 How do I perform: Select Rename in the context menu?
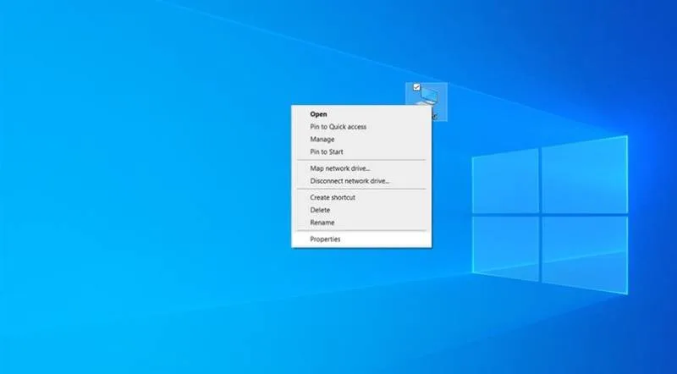[x=361, y=223]
